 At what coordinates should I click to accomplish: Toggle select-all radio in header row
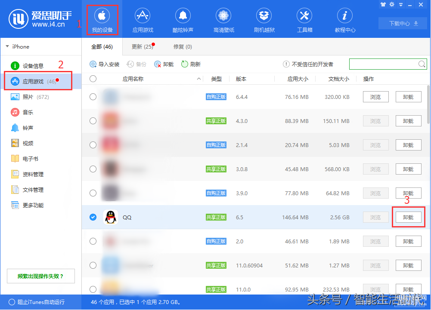coord(93,79)
